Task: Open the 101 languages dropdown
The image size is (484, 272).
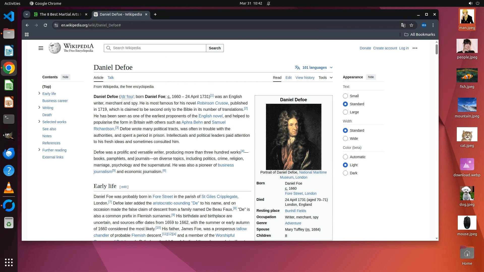Action: click(x=314, y=67)
